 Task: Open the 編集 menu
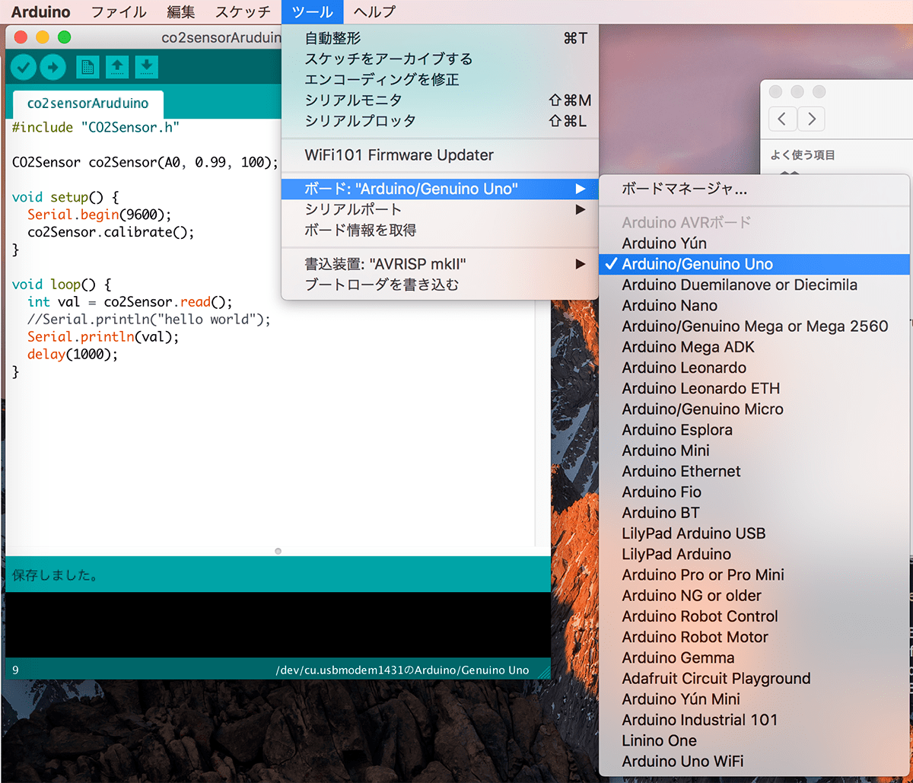point(180,12)
